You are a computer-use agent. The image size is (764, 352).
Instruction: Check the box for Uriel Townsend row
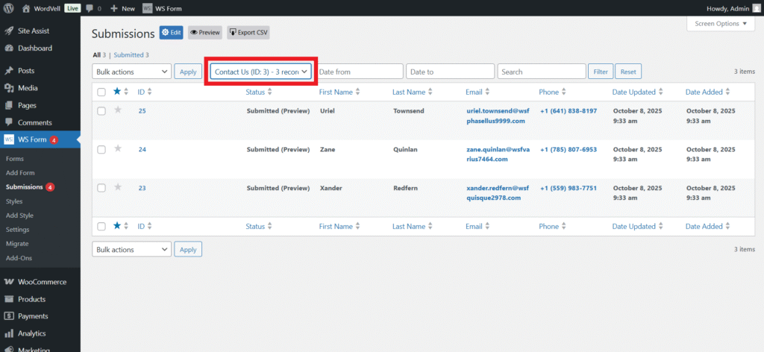point(101,110)
